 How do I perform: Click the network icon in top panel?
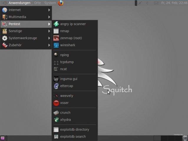point(140,3)
